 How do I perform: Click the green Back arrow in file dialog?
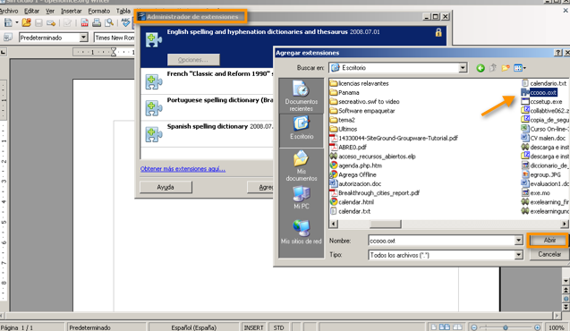tap(481, 68)
